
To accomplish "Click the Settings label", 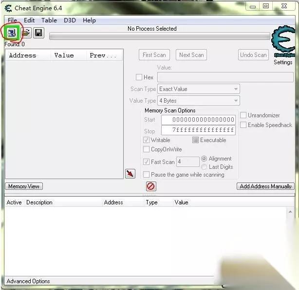I will [x=283, y=62].
